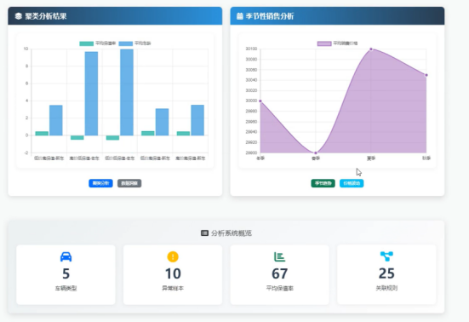Open the 车辆类型 statistic card showing 5
The image size is (469, 322).
coord(66,274)
